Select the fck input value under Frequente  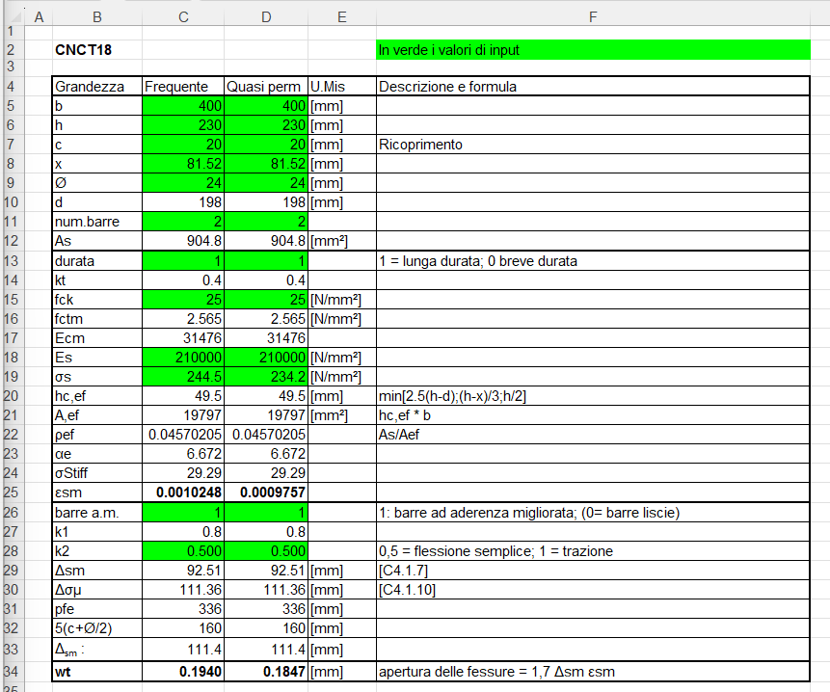[x=183, y=299]
